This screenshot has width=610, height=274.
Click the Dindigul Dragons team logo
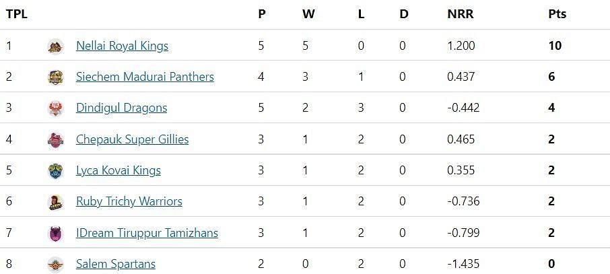(55, 108)
